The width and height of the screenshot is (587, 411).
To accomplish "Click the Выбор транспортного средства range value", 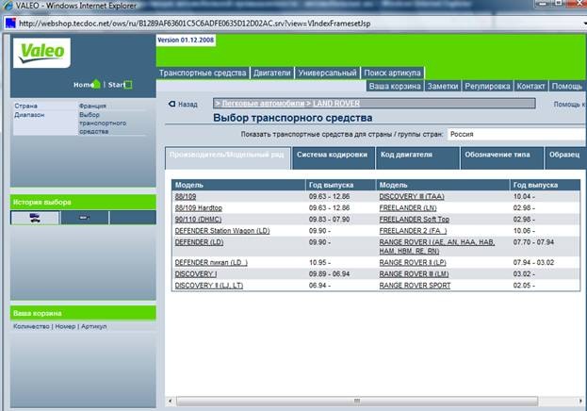I will [103, 123].
